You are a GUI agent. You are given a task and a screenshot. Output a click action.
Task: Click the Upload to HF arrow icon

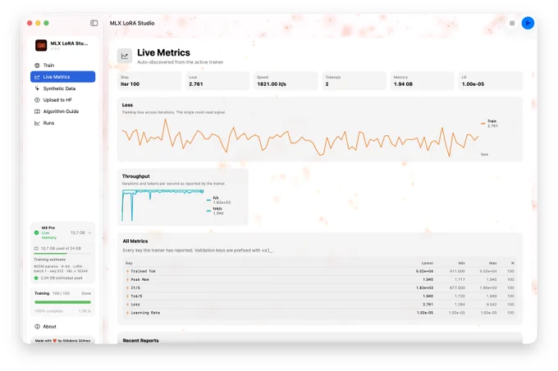tap(37, 100)
